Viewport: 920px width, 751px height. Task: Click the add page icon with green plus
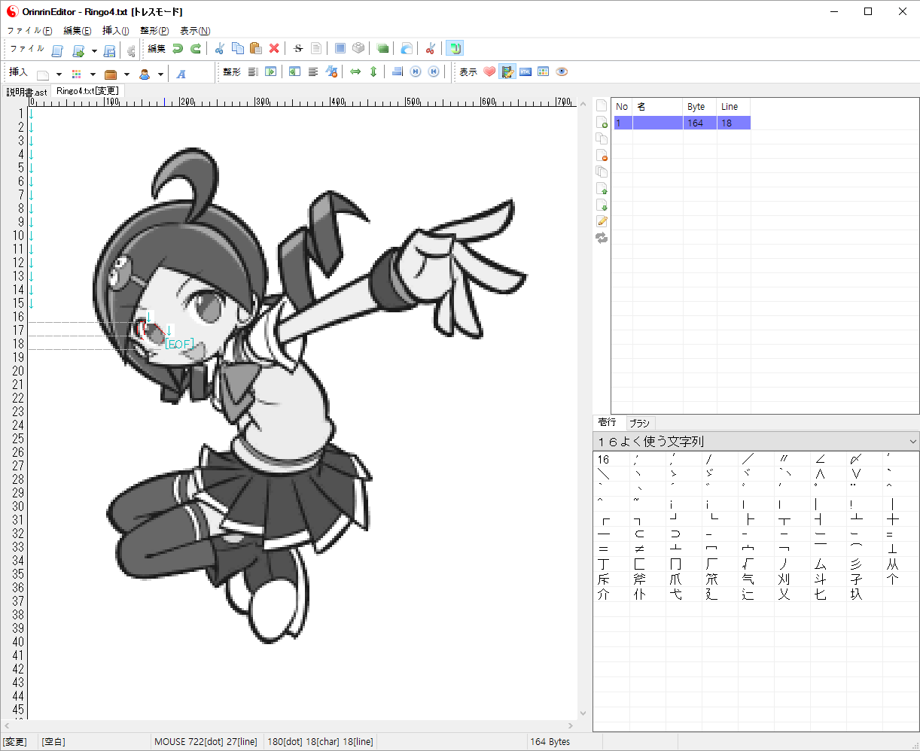click(602, 122)
